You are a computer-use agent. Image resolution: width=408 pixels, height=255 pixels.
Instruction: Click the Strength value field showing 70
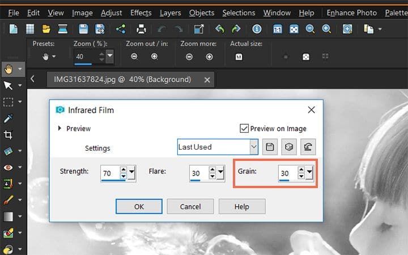(110, 173)
